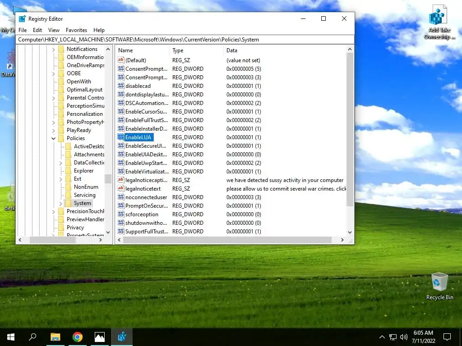Expand the PrecisionTouchPad key
This screenshot has height=346, width=462.
click(x=53, y=211)
